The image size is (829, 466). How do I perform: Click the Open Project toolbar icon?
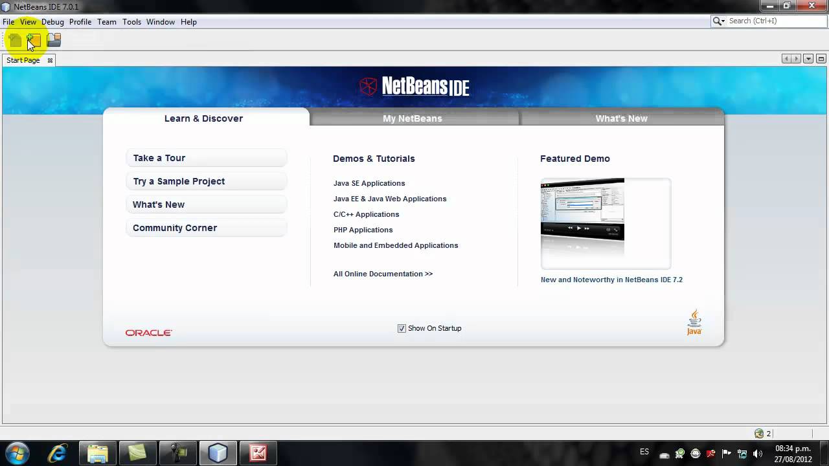pos(54,40)
